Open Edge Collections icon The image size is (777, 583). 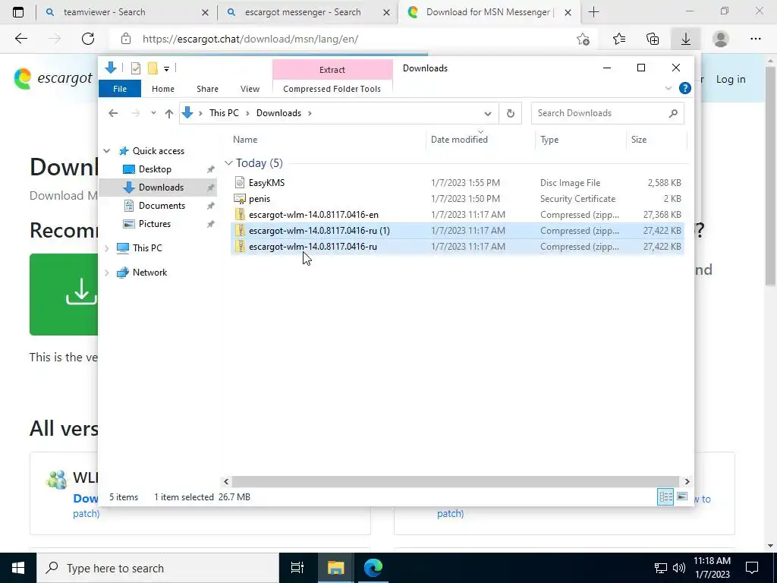[653, 39]
